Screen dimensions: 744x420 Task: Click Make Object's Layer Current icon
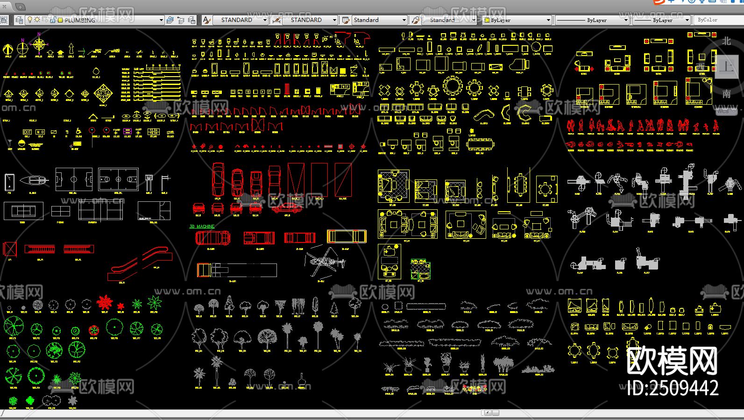coord(170,20)
